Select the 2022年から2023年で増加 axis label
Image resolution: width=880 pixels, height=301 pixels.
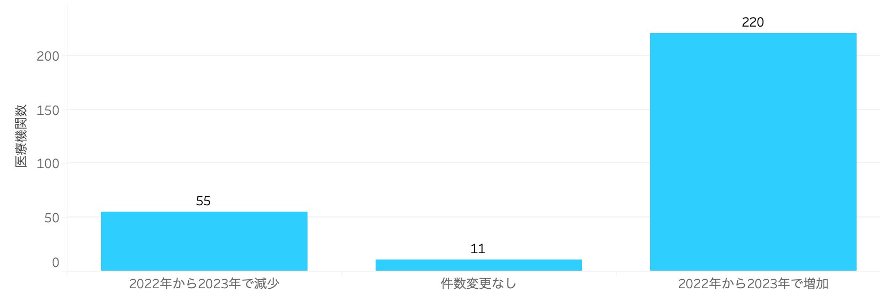(753, 283)
